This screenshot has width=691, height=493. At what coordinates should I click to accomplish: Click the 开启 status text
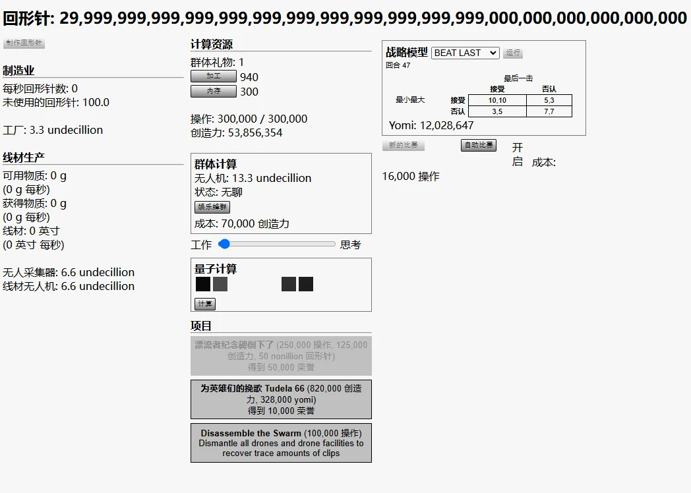(x=518, y=155)
